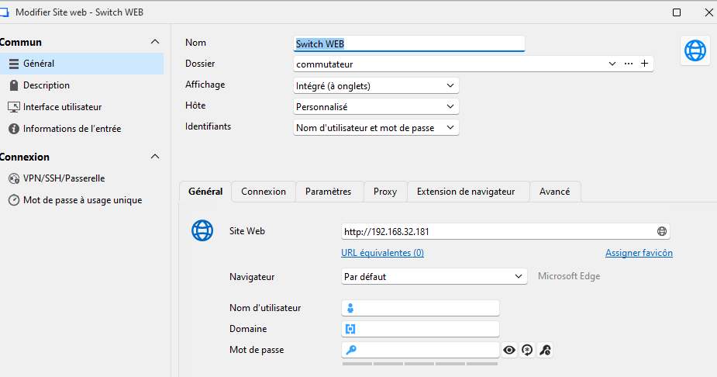Screen dimensions: 717x377
Task: Collapse the Commun section
Action: pos(155,42)
